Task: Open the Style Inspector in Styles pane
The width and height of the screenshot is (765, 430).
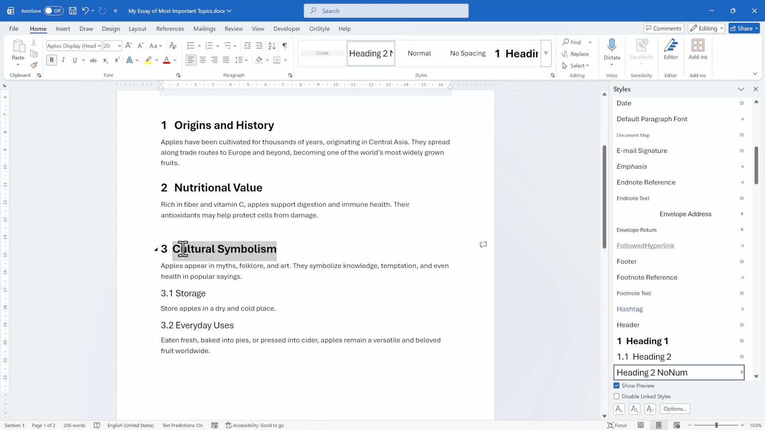Action: 635,409
